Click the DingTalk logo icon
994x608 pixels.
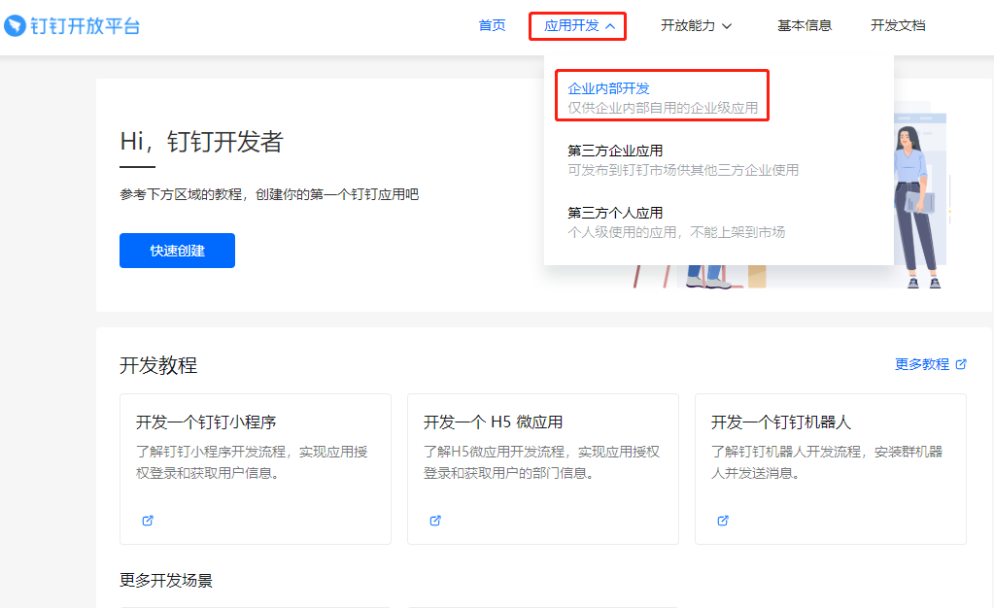(15, 26)
